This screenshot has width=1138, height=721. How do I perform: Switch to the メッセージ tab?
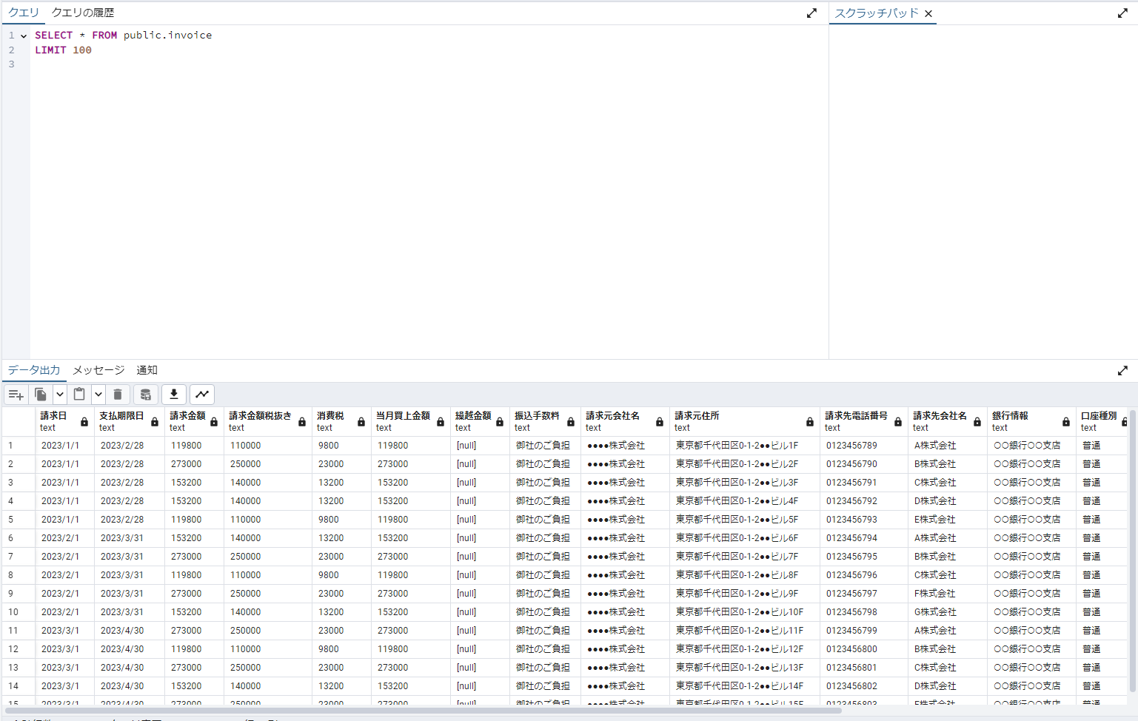98,369
